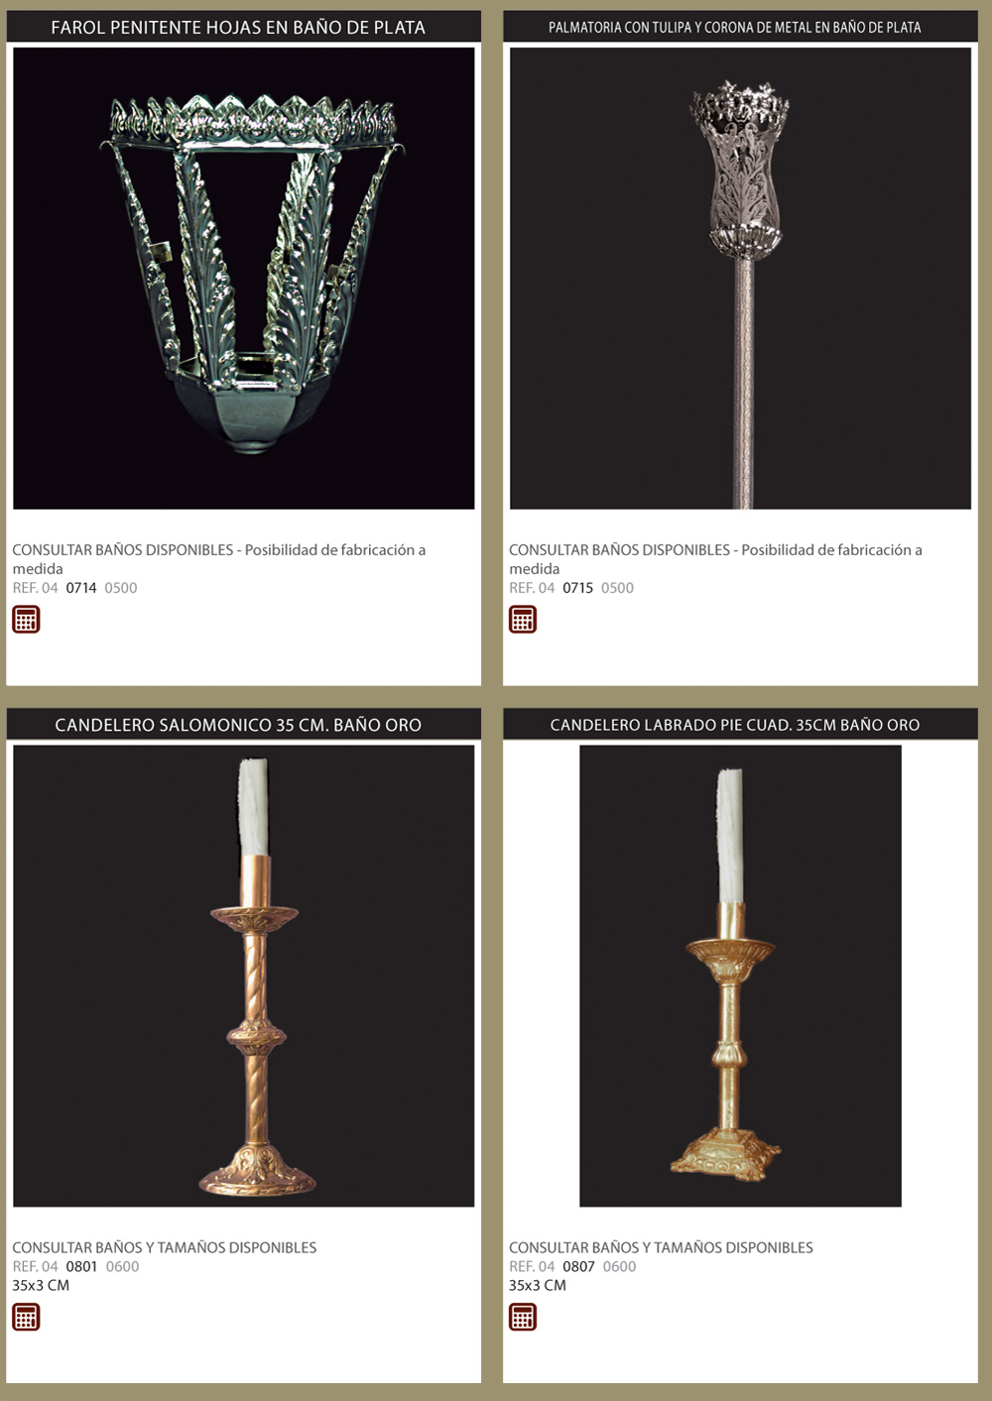The width and height of the screenshot is (992, 1401).
Task: Click calculator icon under Farol Penitente product
Action: (26, 620)
